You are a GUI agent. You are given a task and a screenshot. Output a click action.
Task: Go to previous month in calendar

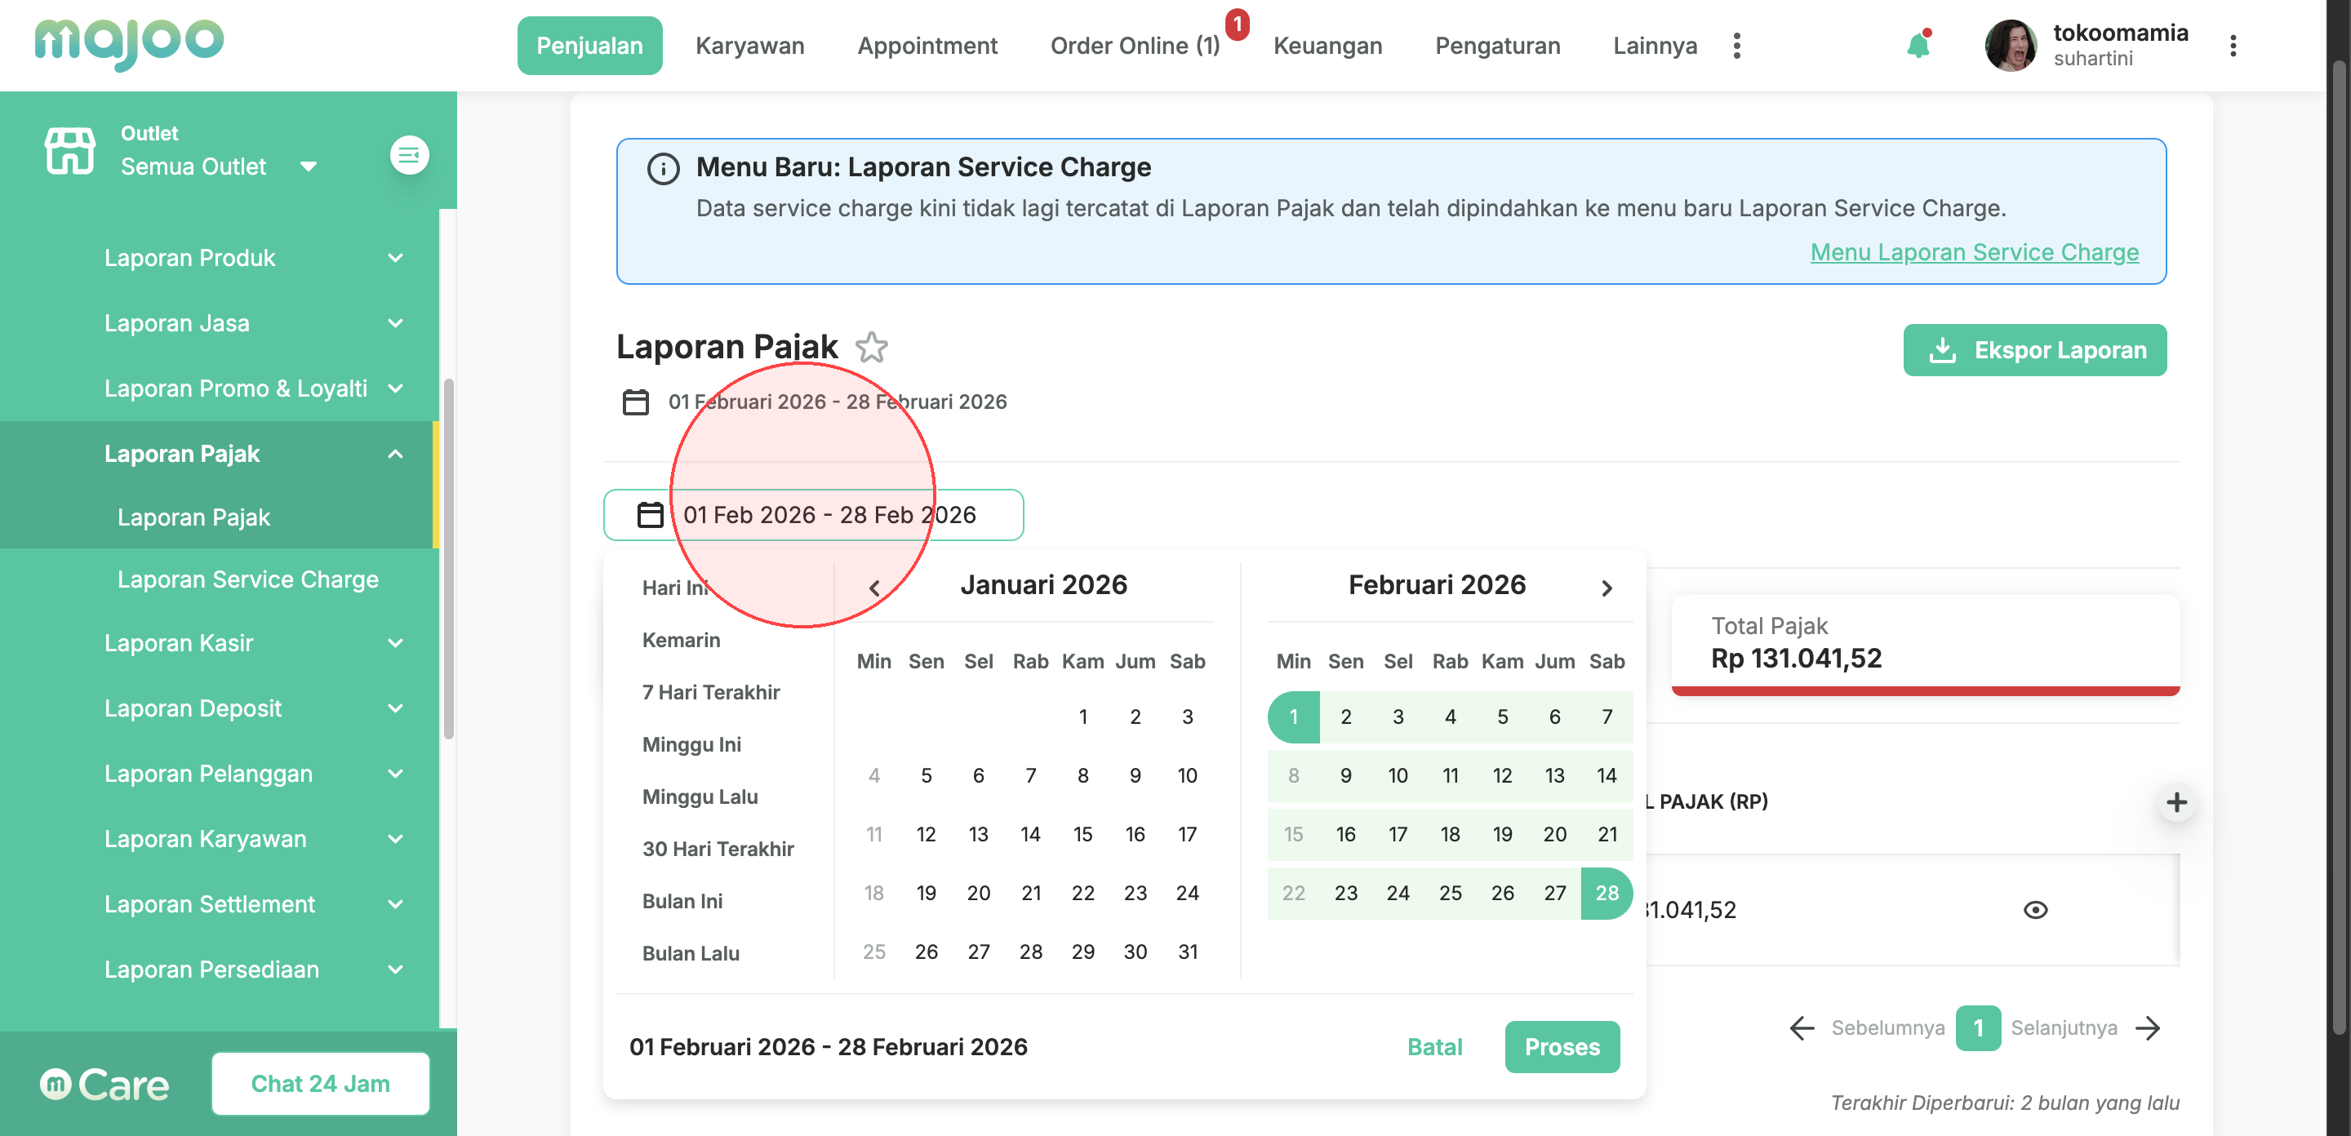[874, 588]
